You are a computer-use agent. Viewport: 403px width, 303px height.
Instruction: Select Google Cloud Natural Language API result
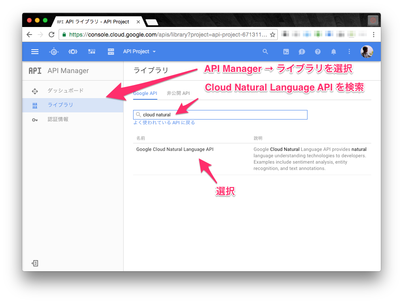[x=175, y=149]
